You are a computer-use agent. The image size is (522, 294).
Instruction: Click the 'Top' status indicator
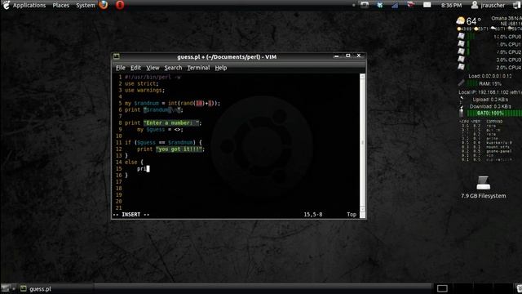352,215
